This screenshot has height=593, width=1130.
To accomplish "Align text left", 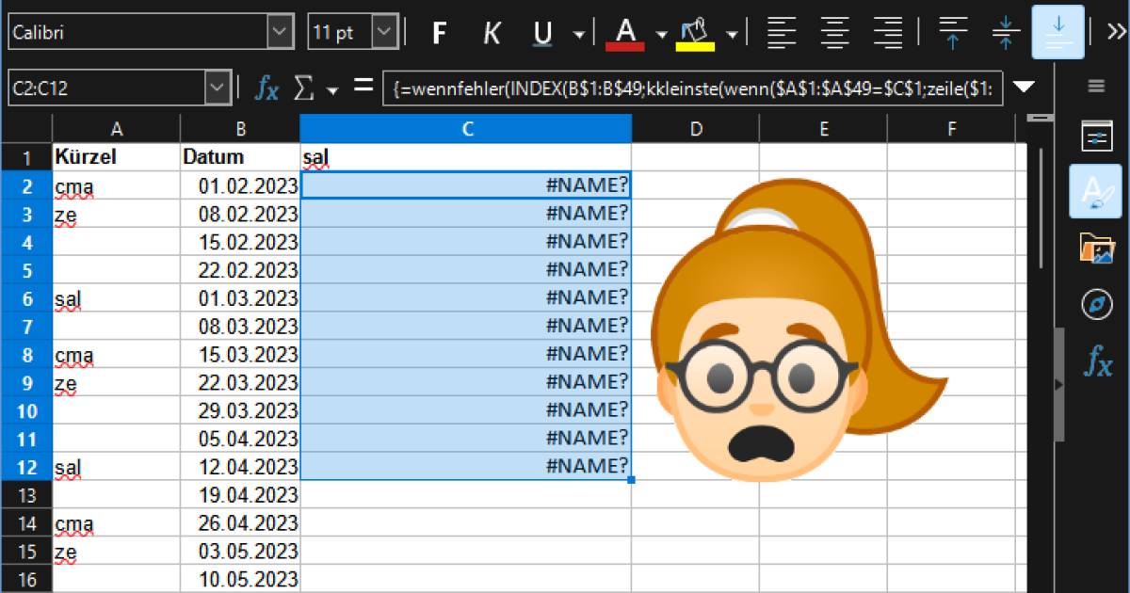I will click(781, 33).
